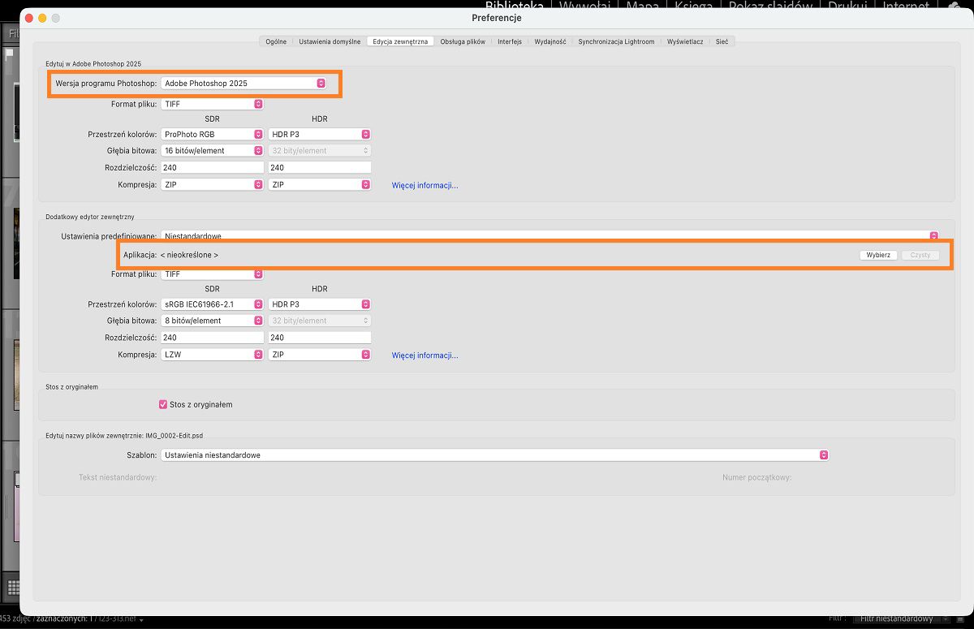Open HDR P3 dropdown in Photoshop section
Screen dimensions: 974x629
tap(320, 134)
